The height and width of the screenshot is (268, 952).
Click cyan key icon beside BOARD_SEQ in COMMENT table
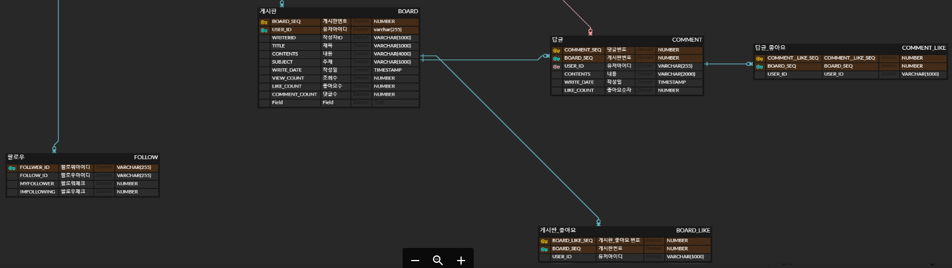click(556, 58)
